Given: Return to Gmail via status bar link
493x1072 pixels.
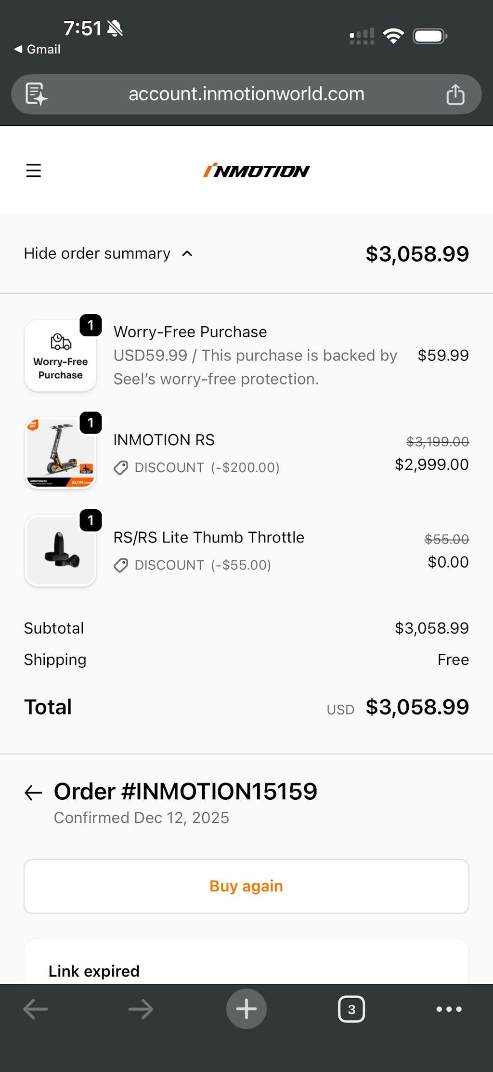Looking at the screenshot, I should coord(38,49).
